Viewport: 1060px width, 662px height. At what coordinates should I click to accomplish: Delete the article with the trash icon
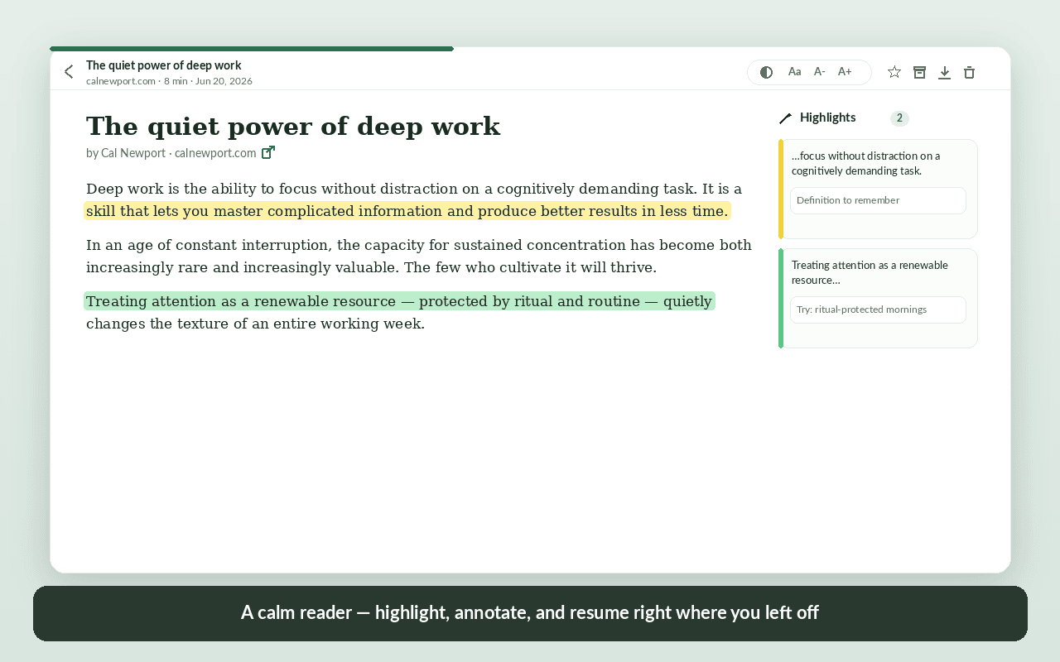[x=969, y=72]
